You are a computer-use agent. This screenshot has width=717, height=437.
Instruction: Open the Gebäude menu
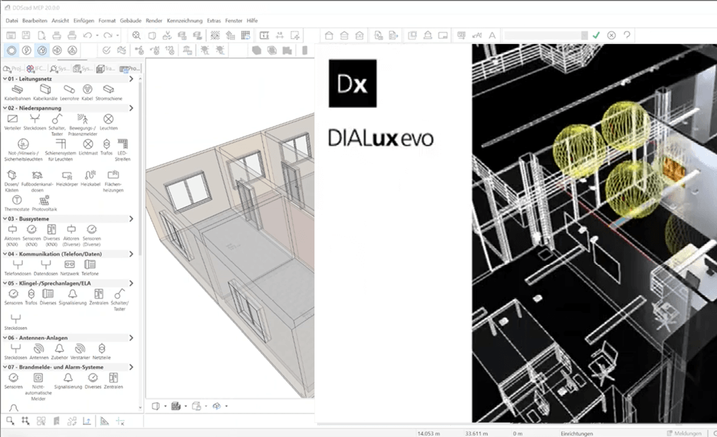(x=130, y=21)
